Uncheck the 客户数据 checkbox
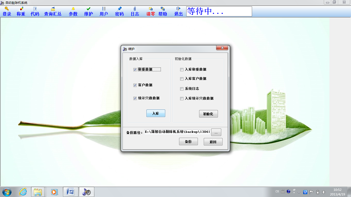Image resolution: width=351 pixels, height=197 pixels. [135, 85]
